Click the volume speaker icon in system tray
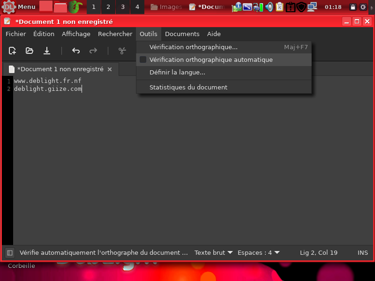The width and height of the screenshot is (375, 281). click(x=269, y=7)
